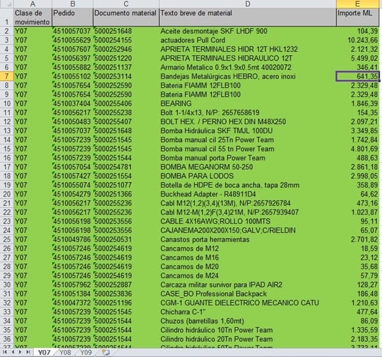The image size is (382, 357).
Task: Select column A header
Action: [x=32, y=4]
